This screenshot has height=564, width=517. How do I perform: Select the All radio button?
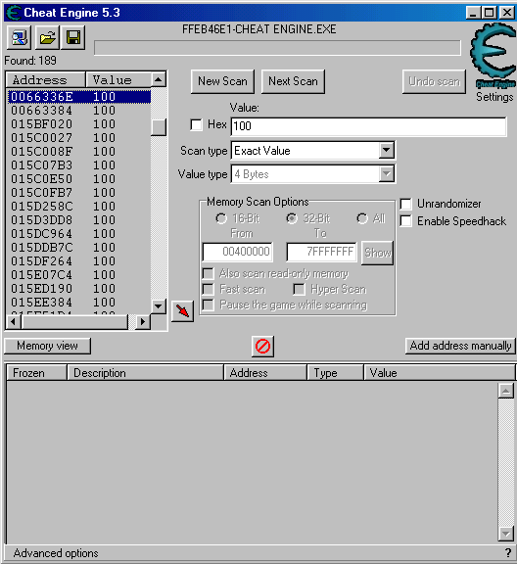tap(362, 218)
